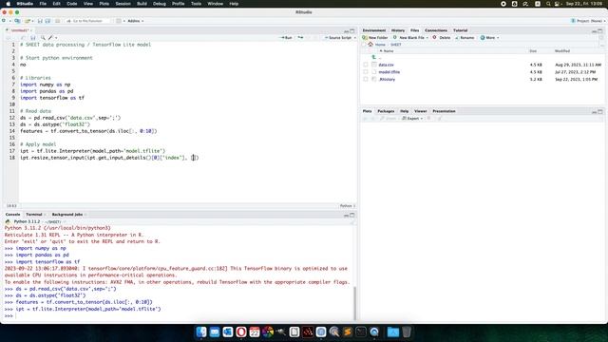Click the Print icon in main toolbar
Image resolution: width=608 pixels, height=342 pixels.
tap(57, 21)
